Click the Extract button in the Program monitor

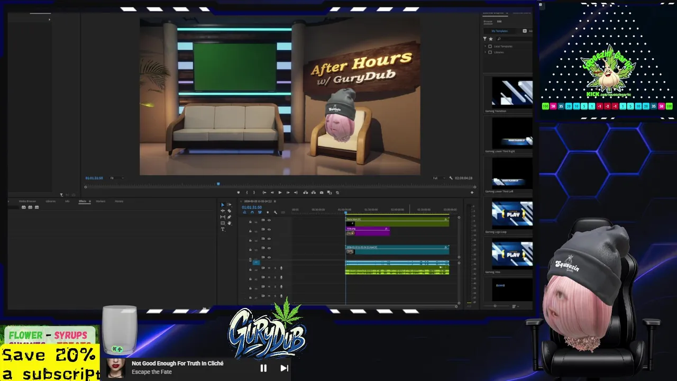click(314, 193)
